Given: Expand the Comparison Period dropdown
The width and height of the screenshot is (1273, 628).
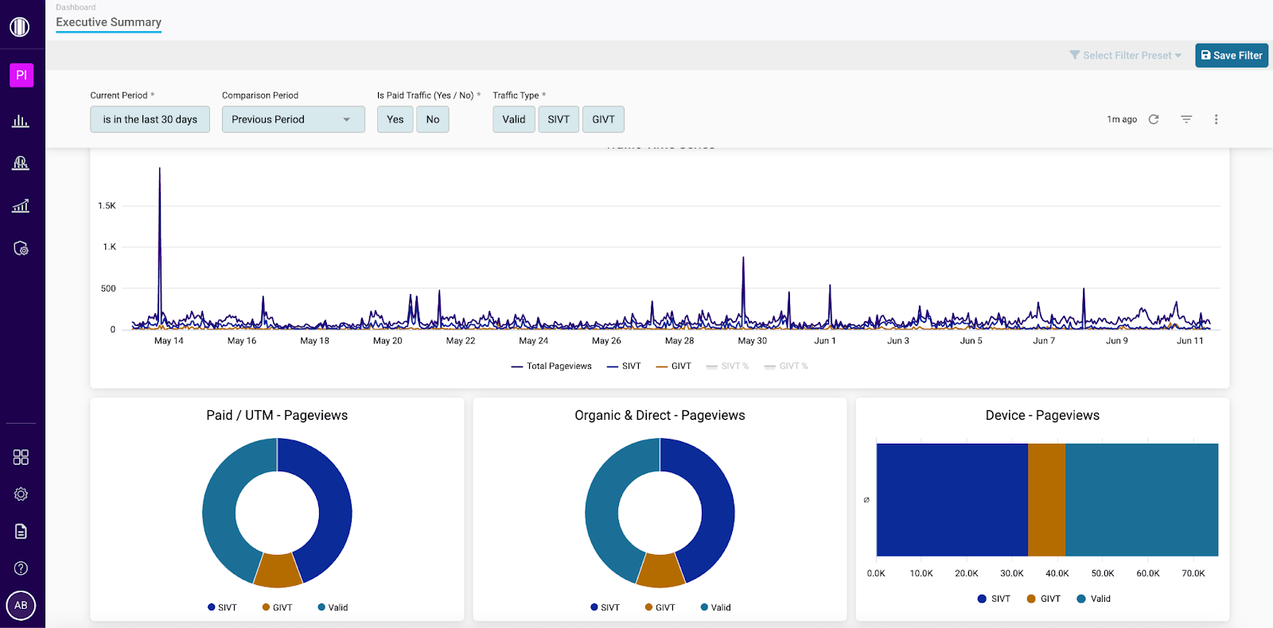Looking at the screenshot, I should (293, 119).
